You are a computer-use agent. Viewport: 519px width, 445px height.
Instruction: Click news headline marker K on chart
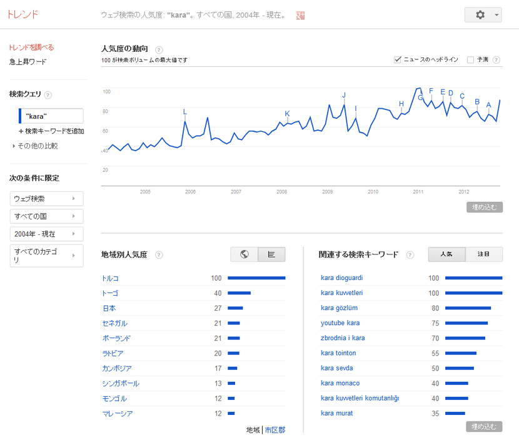click(x=287, y=114)
